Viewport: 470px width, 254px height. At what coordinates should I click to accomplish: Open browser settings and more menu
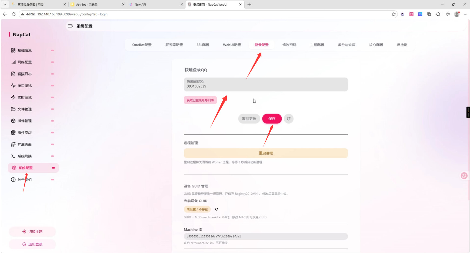[465, 14]
